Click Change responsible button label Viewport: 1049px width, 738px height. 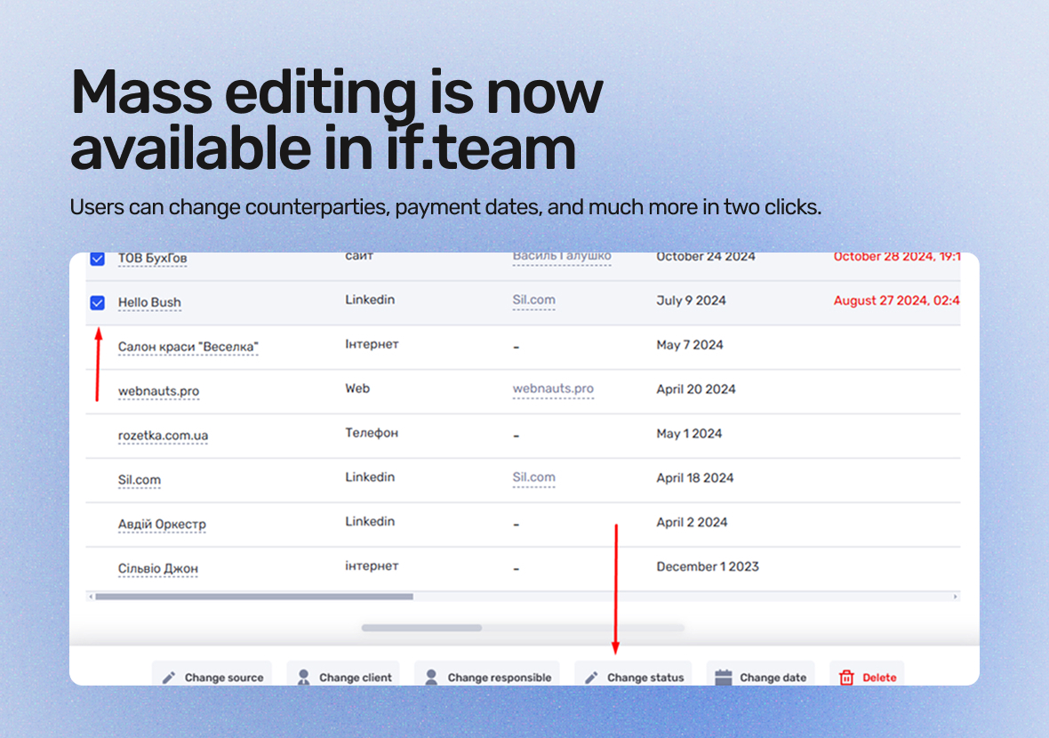(x=500, y=678)
